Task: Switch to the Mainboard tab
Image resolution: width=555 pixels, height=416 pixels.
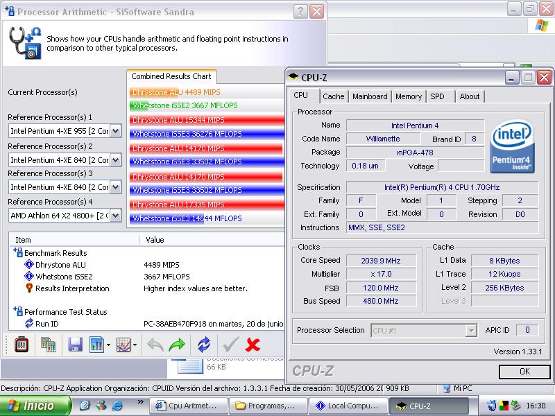Action: (x=369, y=96)
